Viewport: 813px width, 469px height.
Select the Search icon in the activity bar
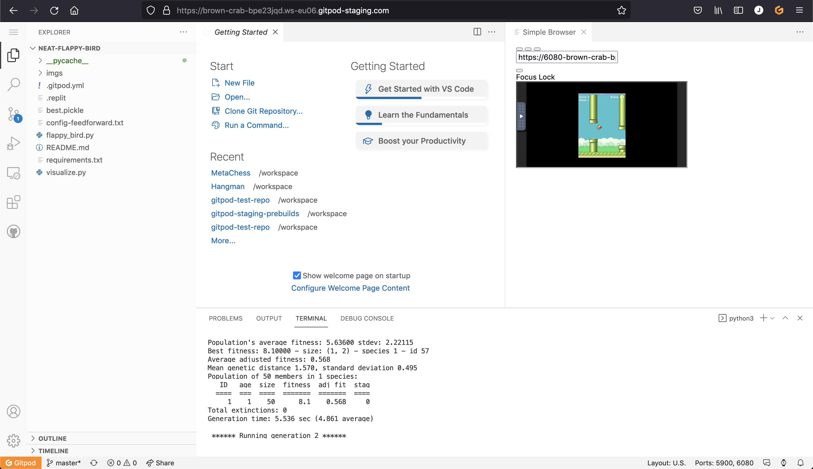point(13,84)
